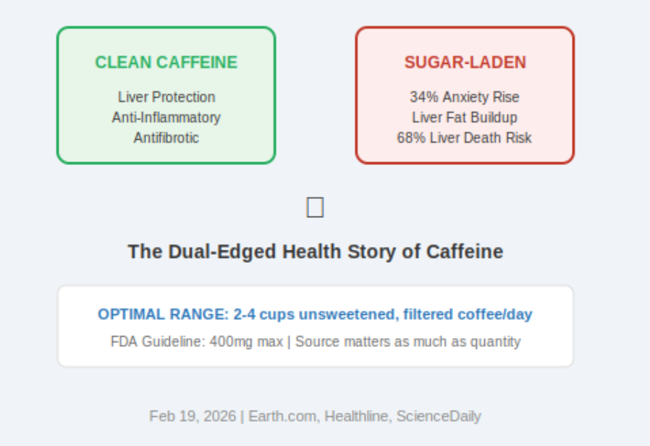
Task: Select the Liver Protection text
Action: coord(166,97)
